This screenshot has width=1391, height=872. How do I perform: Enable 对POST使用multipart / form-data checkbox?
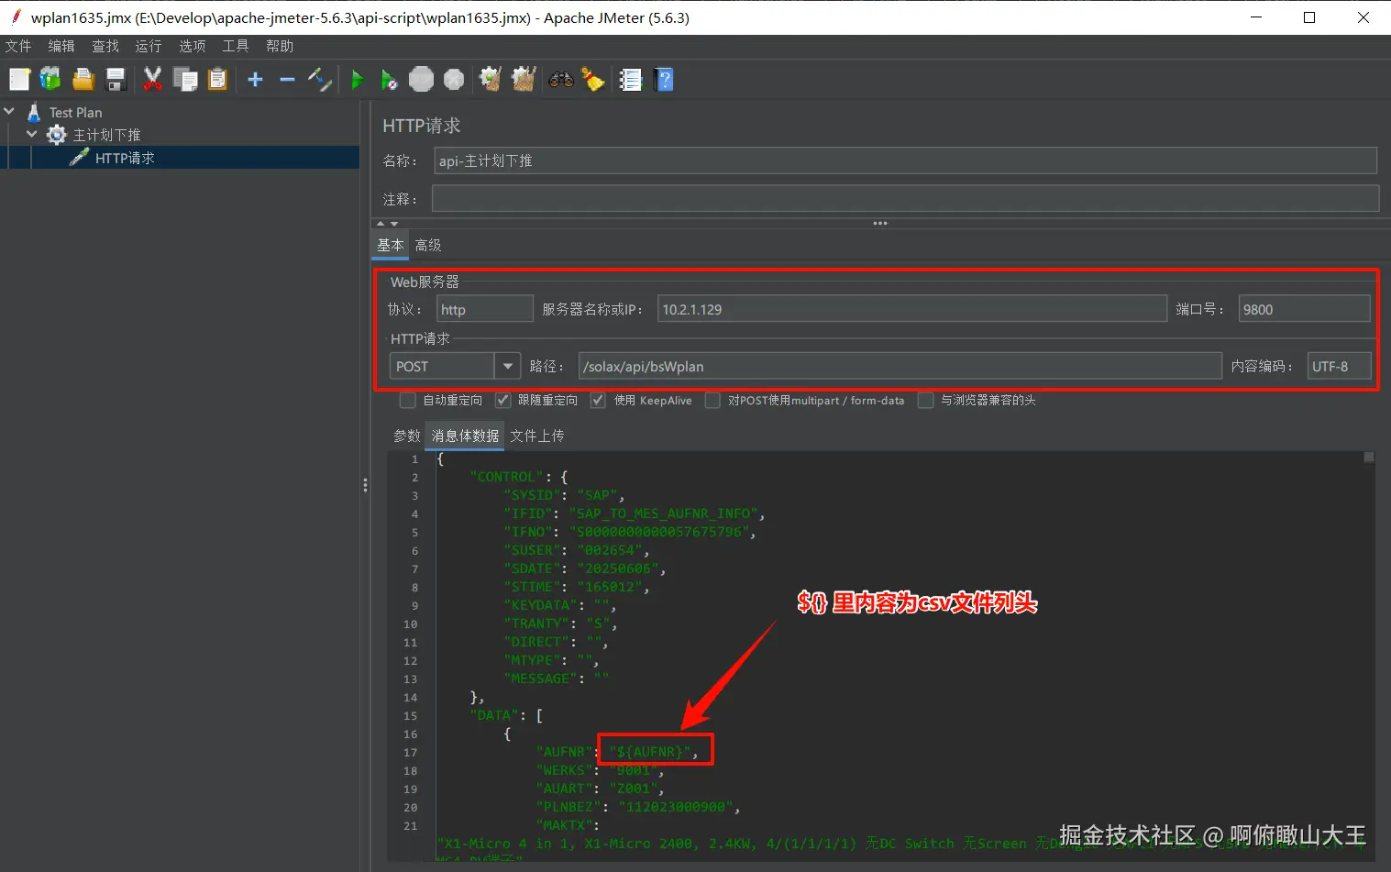712,400
